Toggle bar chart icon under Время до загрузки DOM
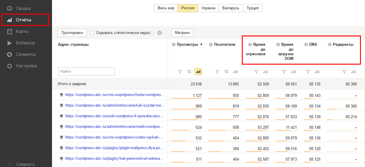The height and width of the screenshot is (167, 365). (293, 72)
